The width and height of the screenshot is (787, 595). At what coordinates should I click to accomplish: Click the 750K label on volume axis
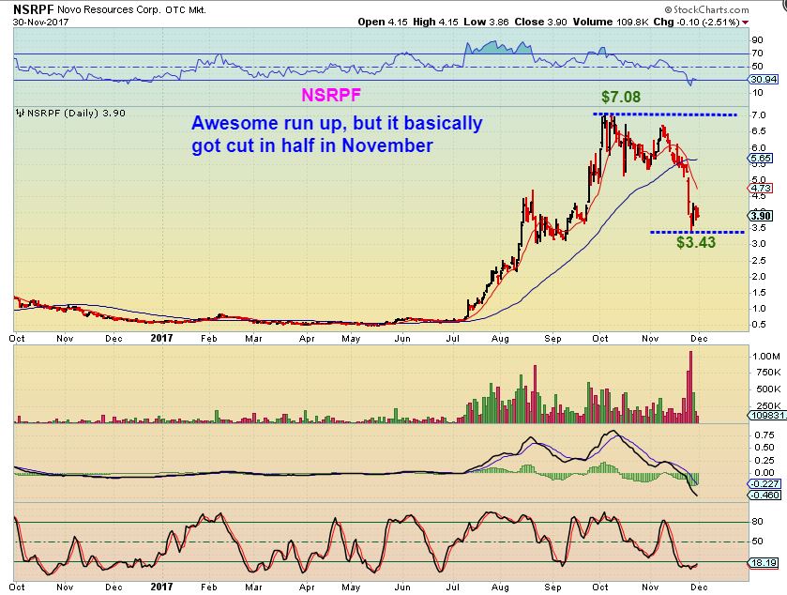pyautogui.click(x=766, y=373)
